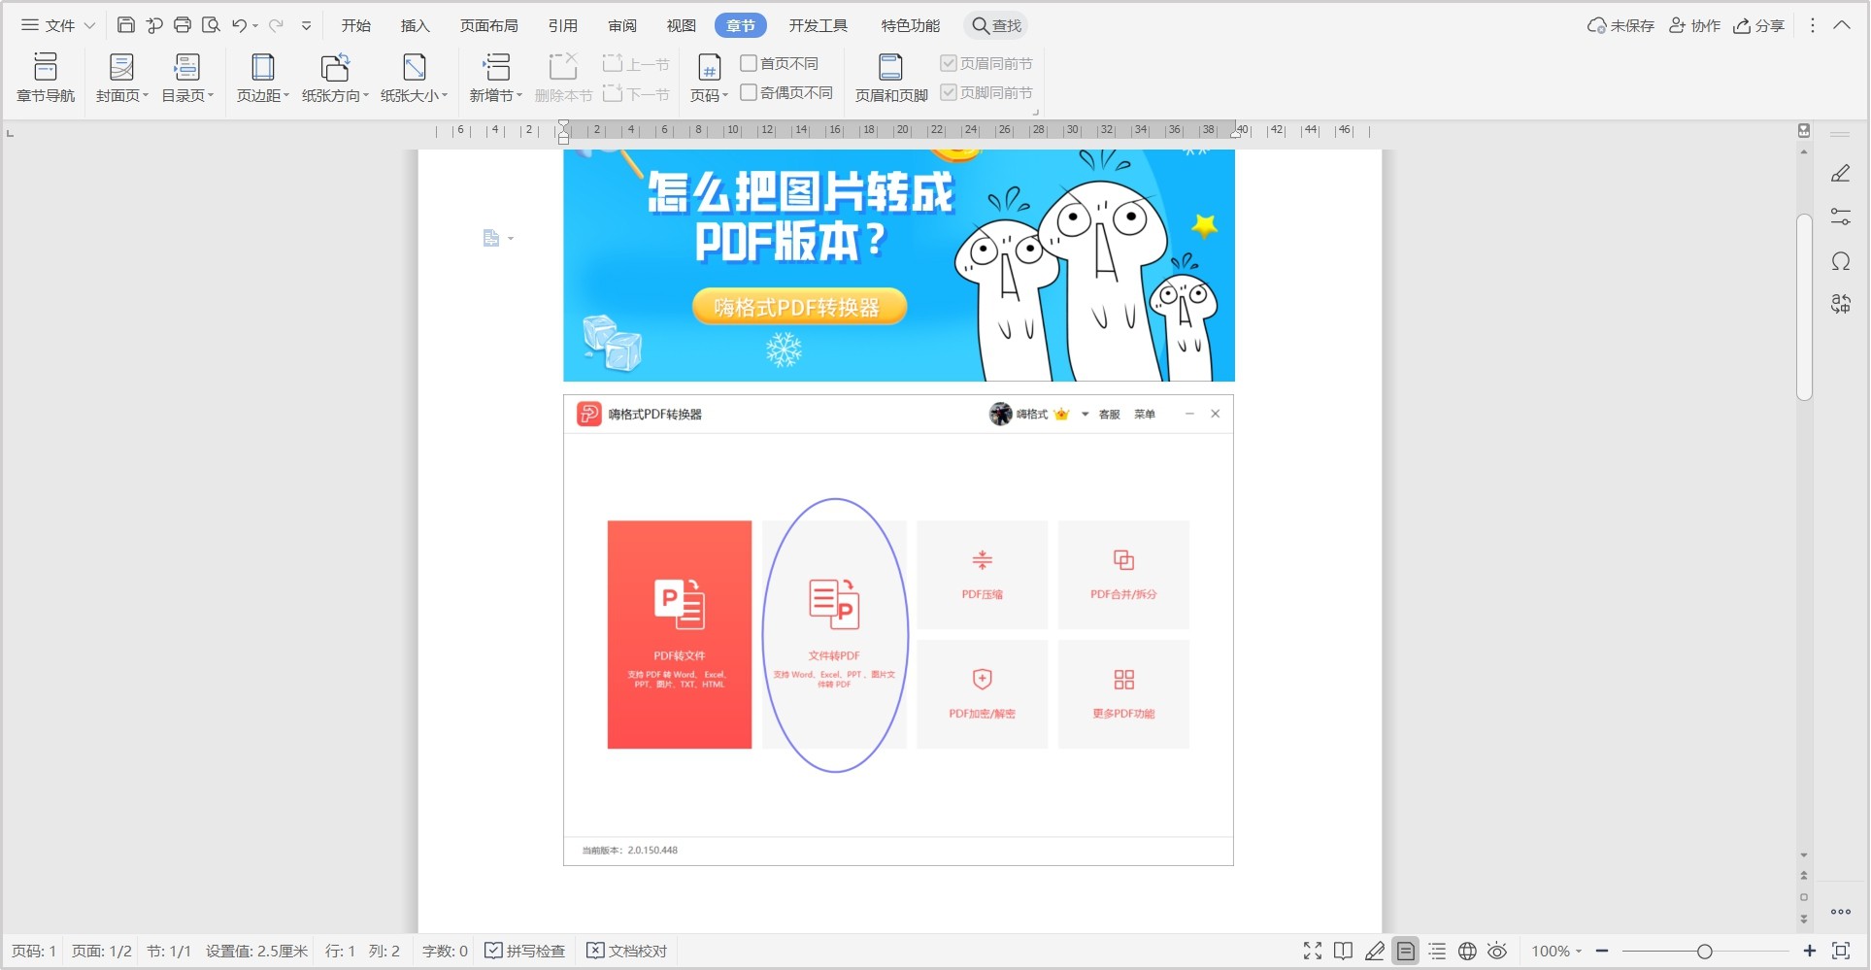Click the 怎么把图片转成PDF版本 banner image
The width and height of the screenshot is (1871, 970).
coord(899,265)
